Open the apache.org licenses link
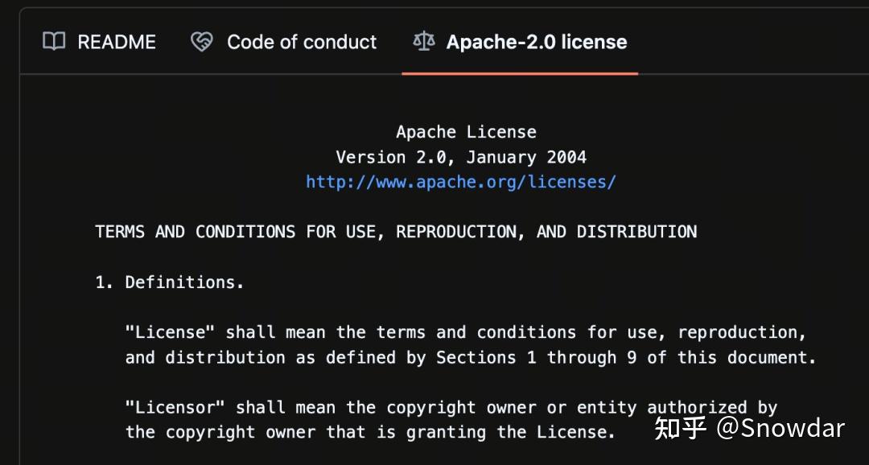Image resolution: width=869 pixels, height=465 pixels. click(460, 182)
